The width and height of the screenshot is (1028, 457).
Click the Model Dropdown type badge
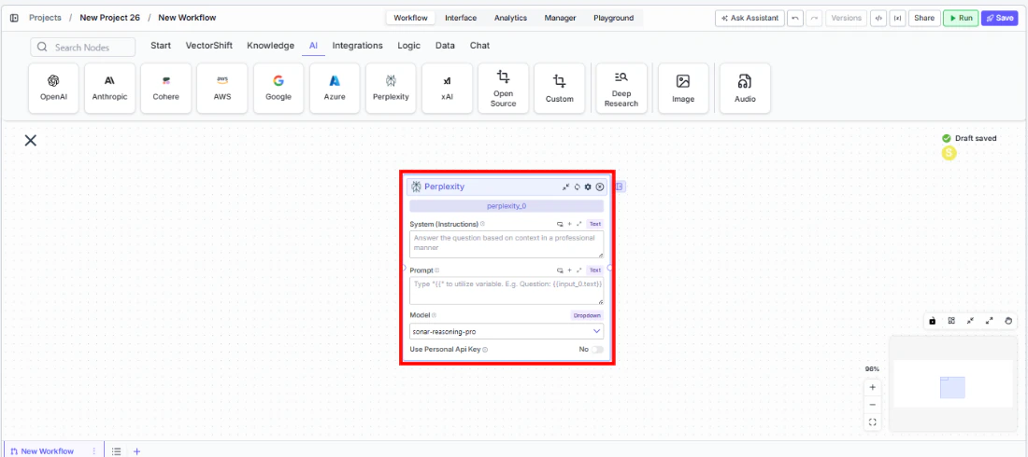587,315
